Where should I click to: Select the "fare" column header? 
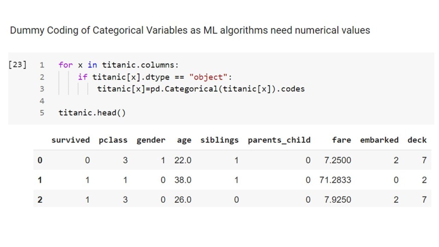341,140
